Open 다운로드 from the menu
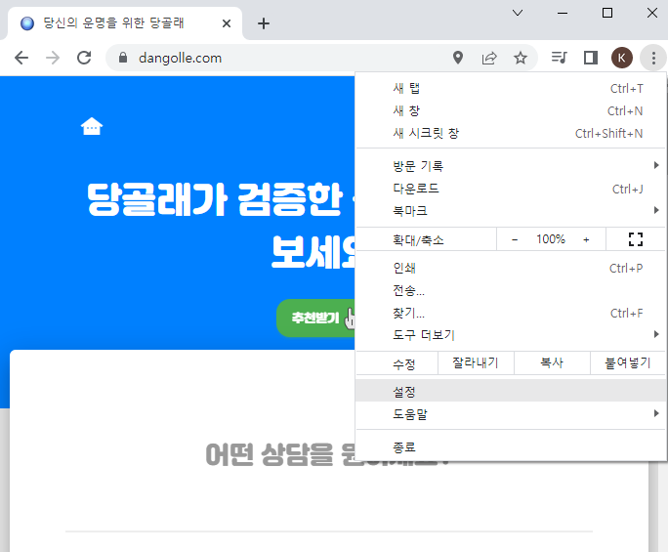This screenshot has height=552, width=668. point(511,189)
